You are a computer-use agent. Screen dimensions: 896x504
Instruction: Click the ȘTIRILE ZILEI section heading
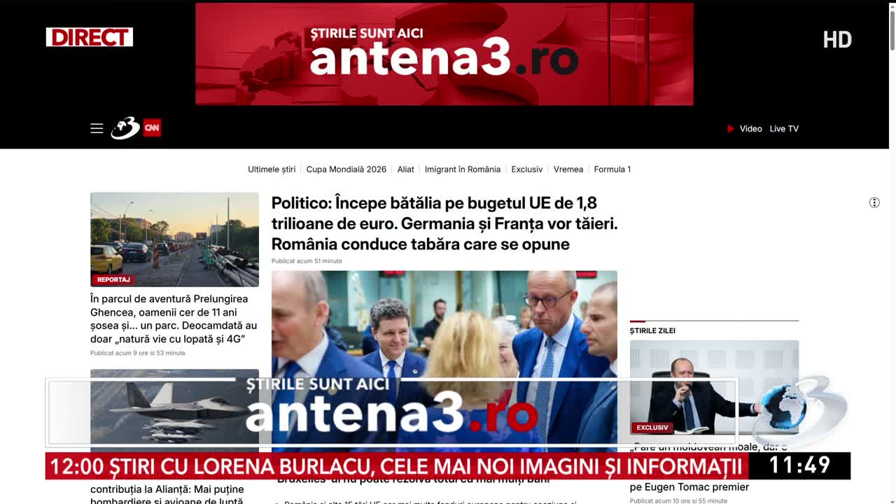tap(652, 331)
